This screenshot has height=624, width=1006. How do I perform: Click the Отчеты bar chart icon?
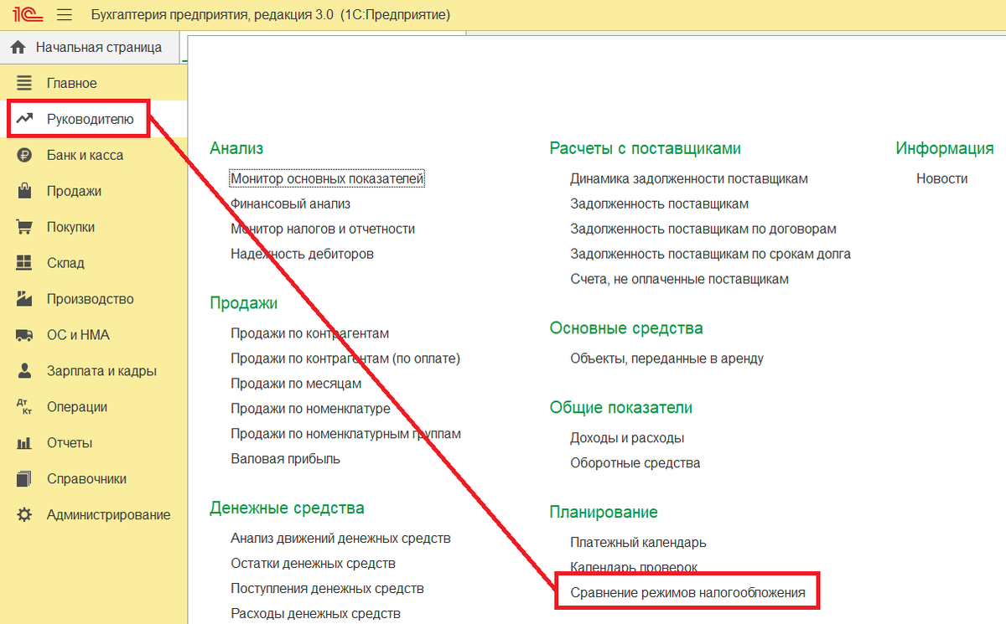(23, 443)
